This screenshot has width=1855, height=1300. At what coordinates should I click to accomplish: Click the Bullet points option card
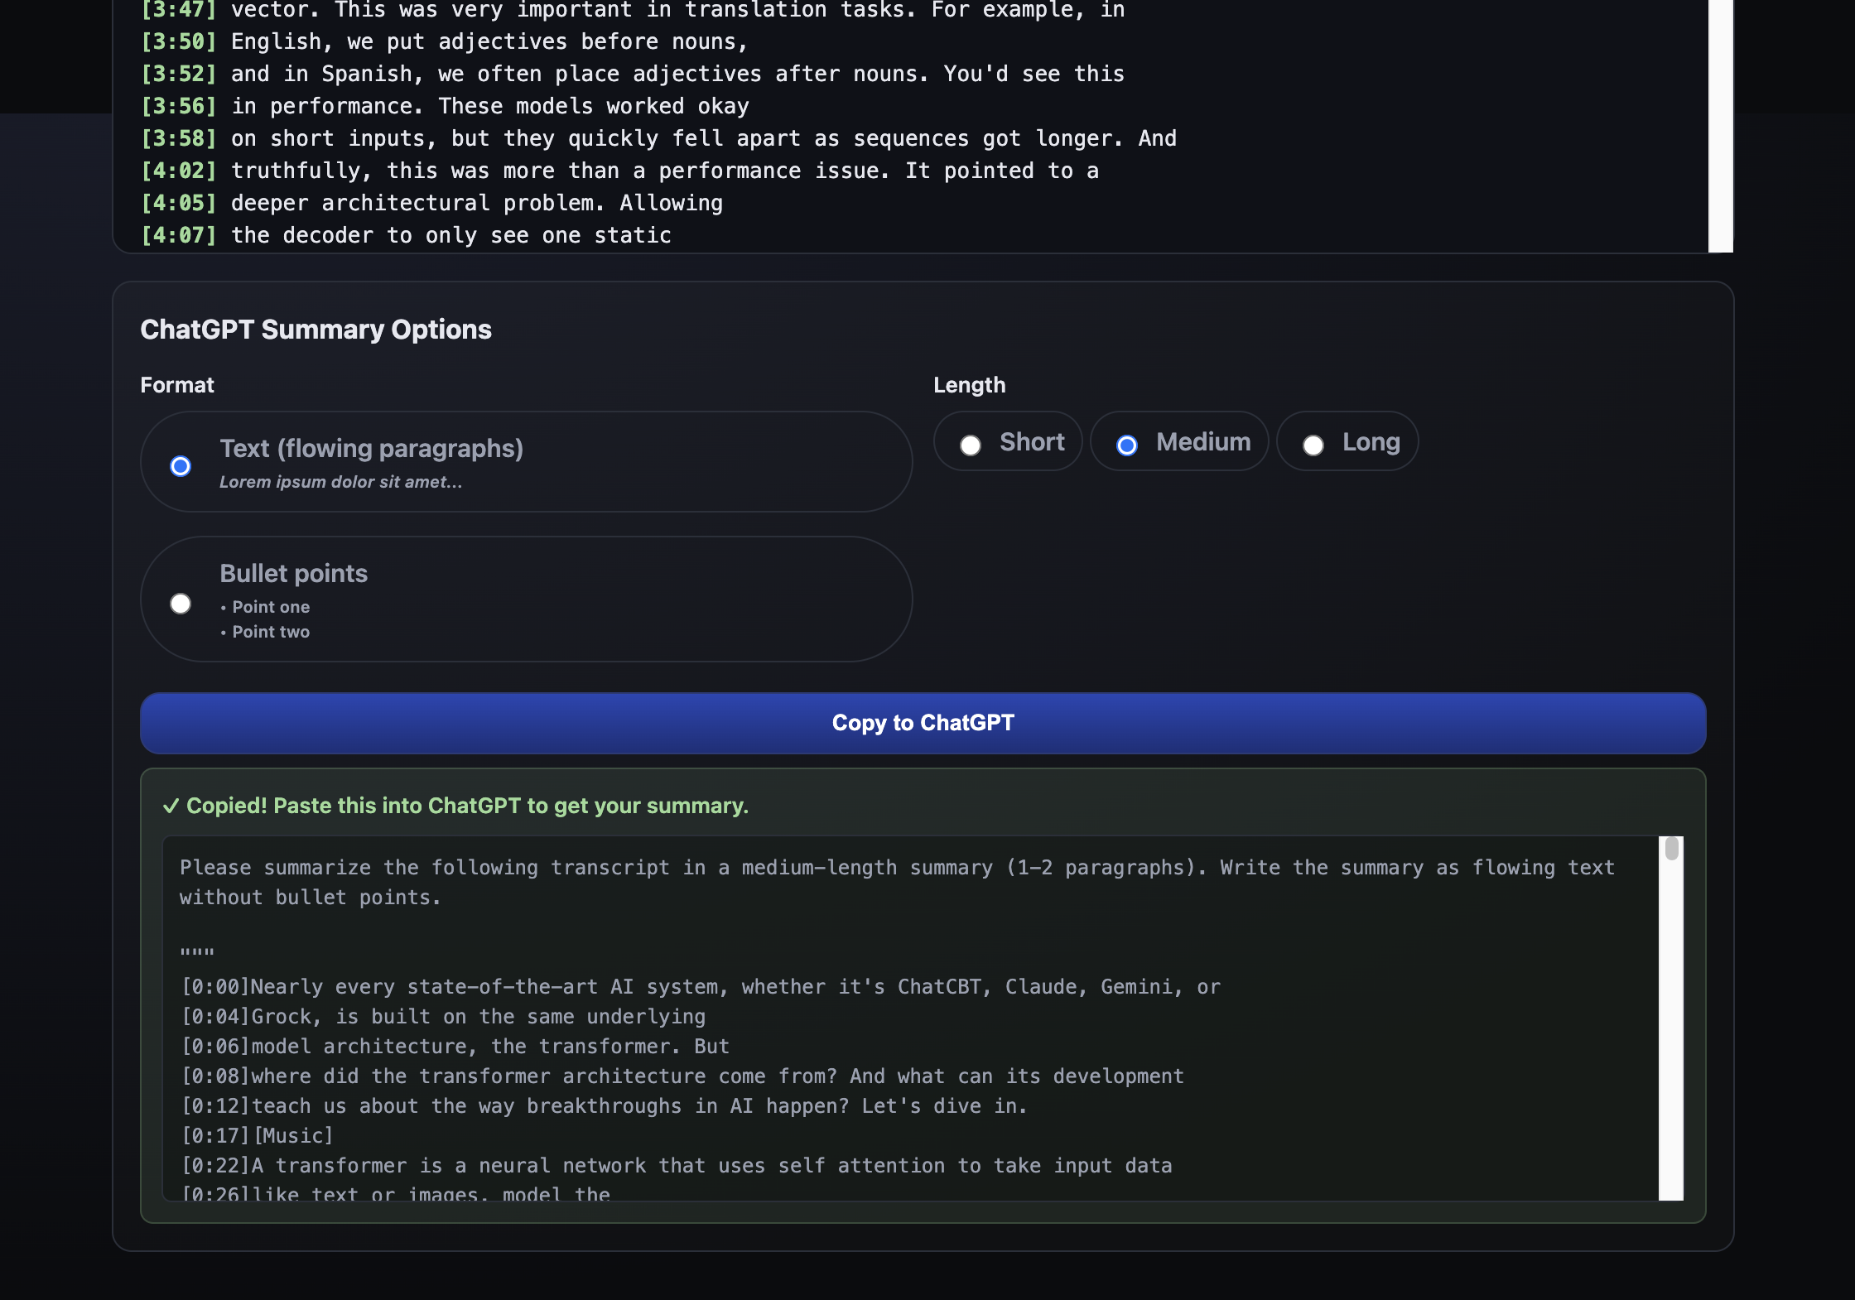[x=662, y=599]
